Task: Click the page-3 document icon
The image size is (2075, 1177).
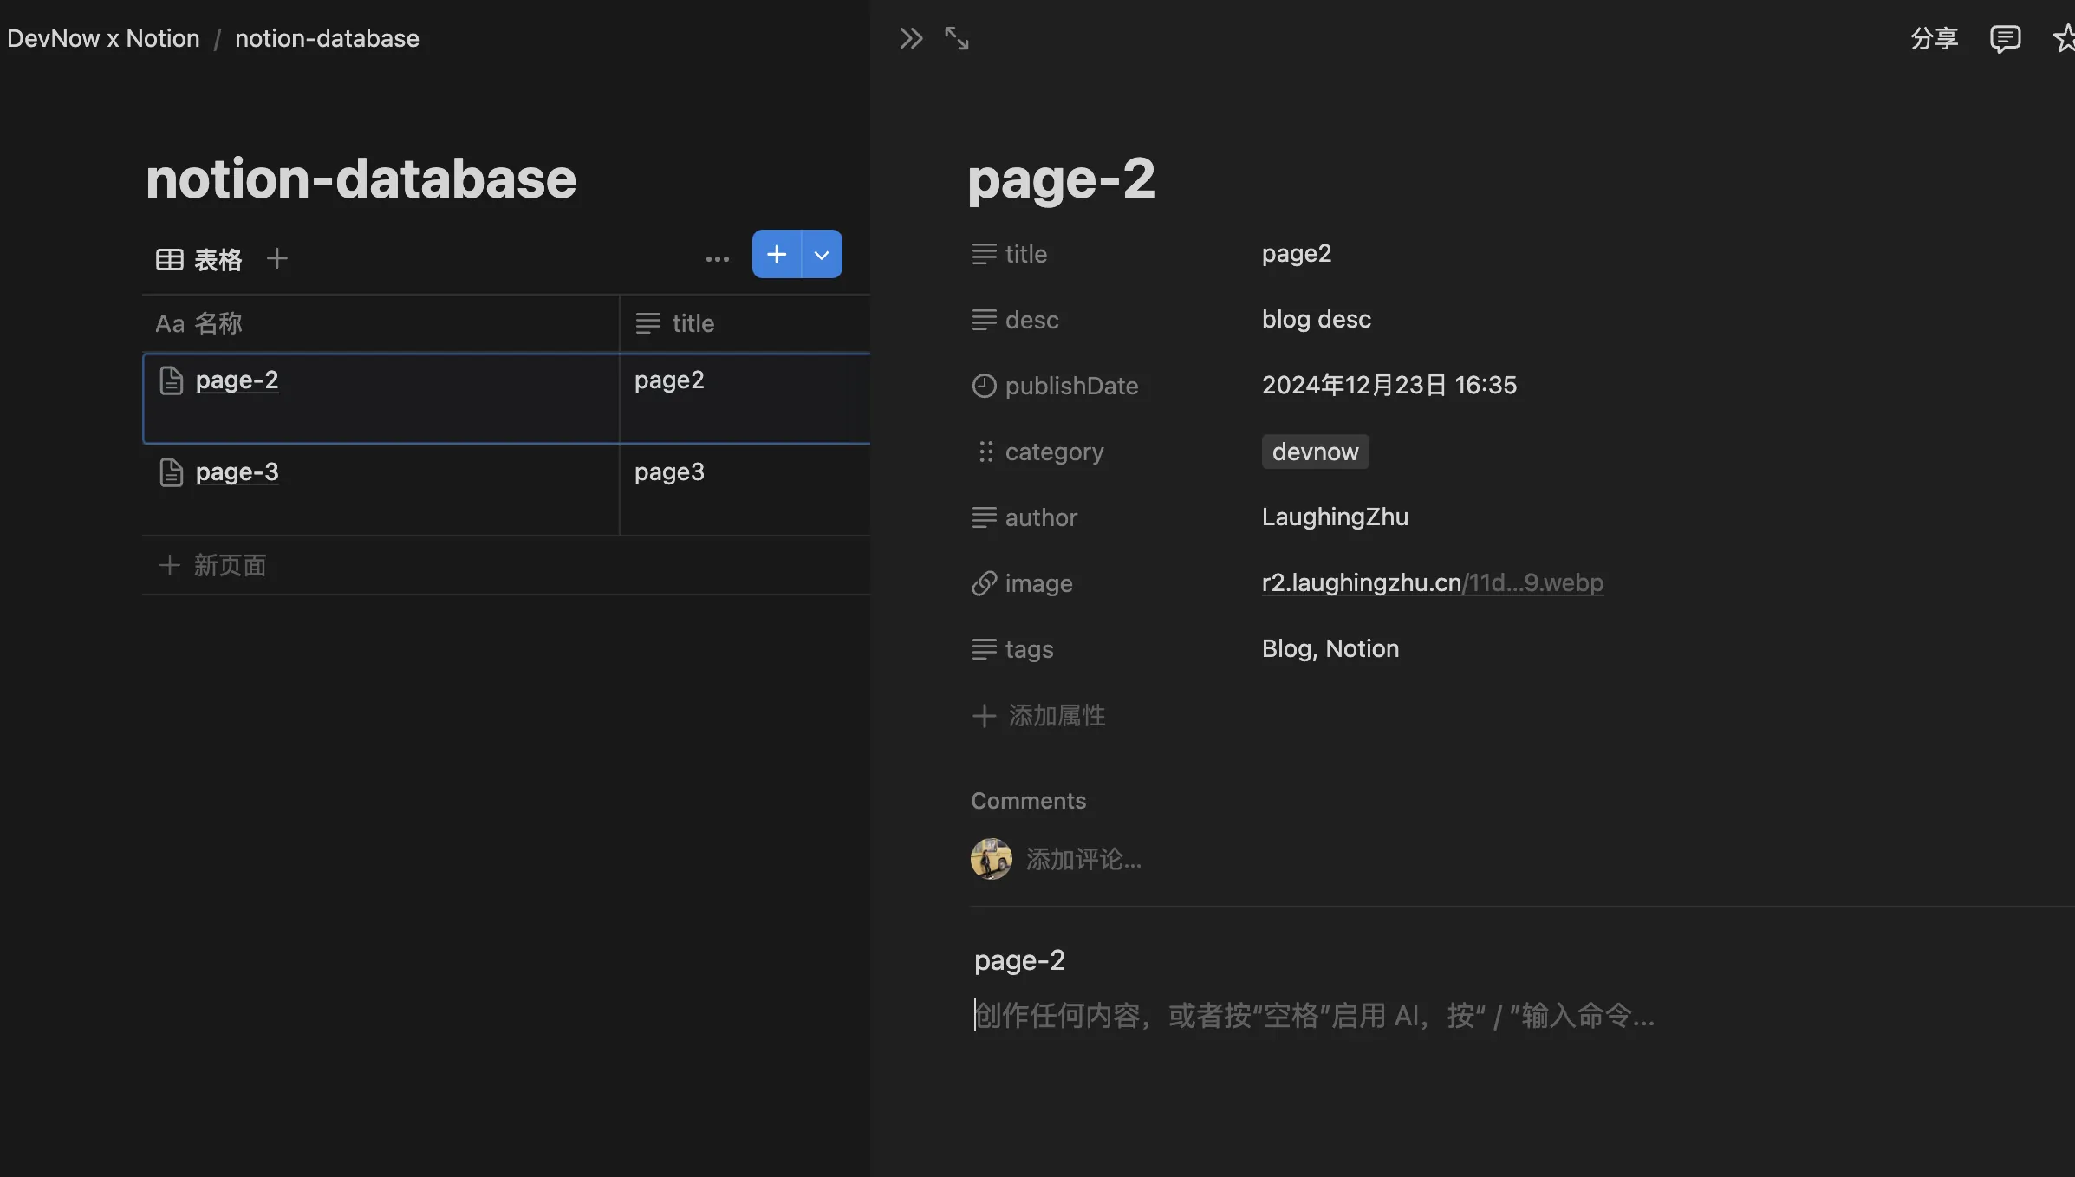Action: click(x=172, y=472)
